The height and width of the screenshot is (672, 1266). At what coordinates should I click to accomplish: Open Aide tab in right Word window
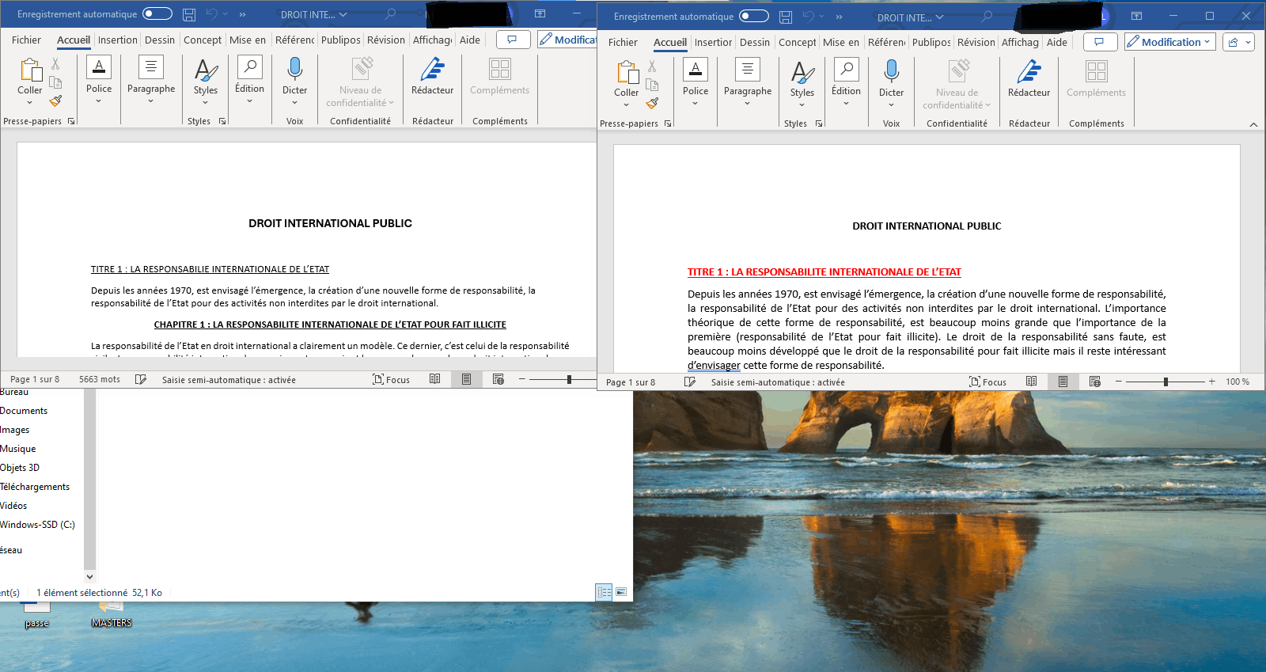click(1057, 42)
